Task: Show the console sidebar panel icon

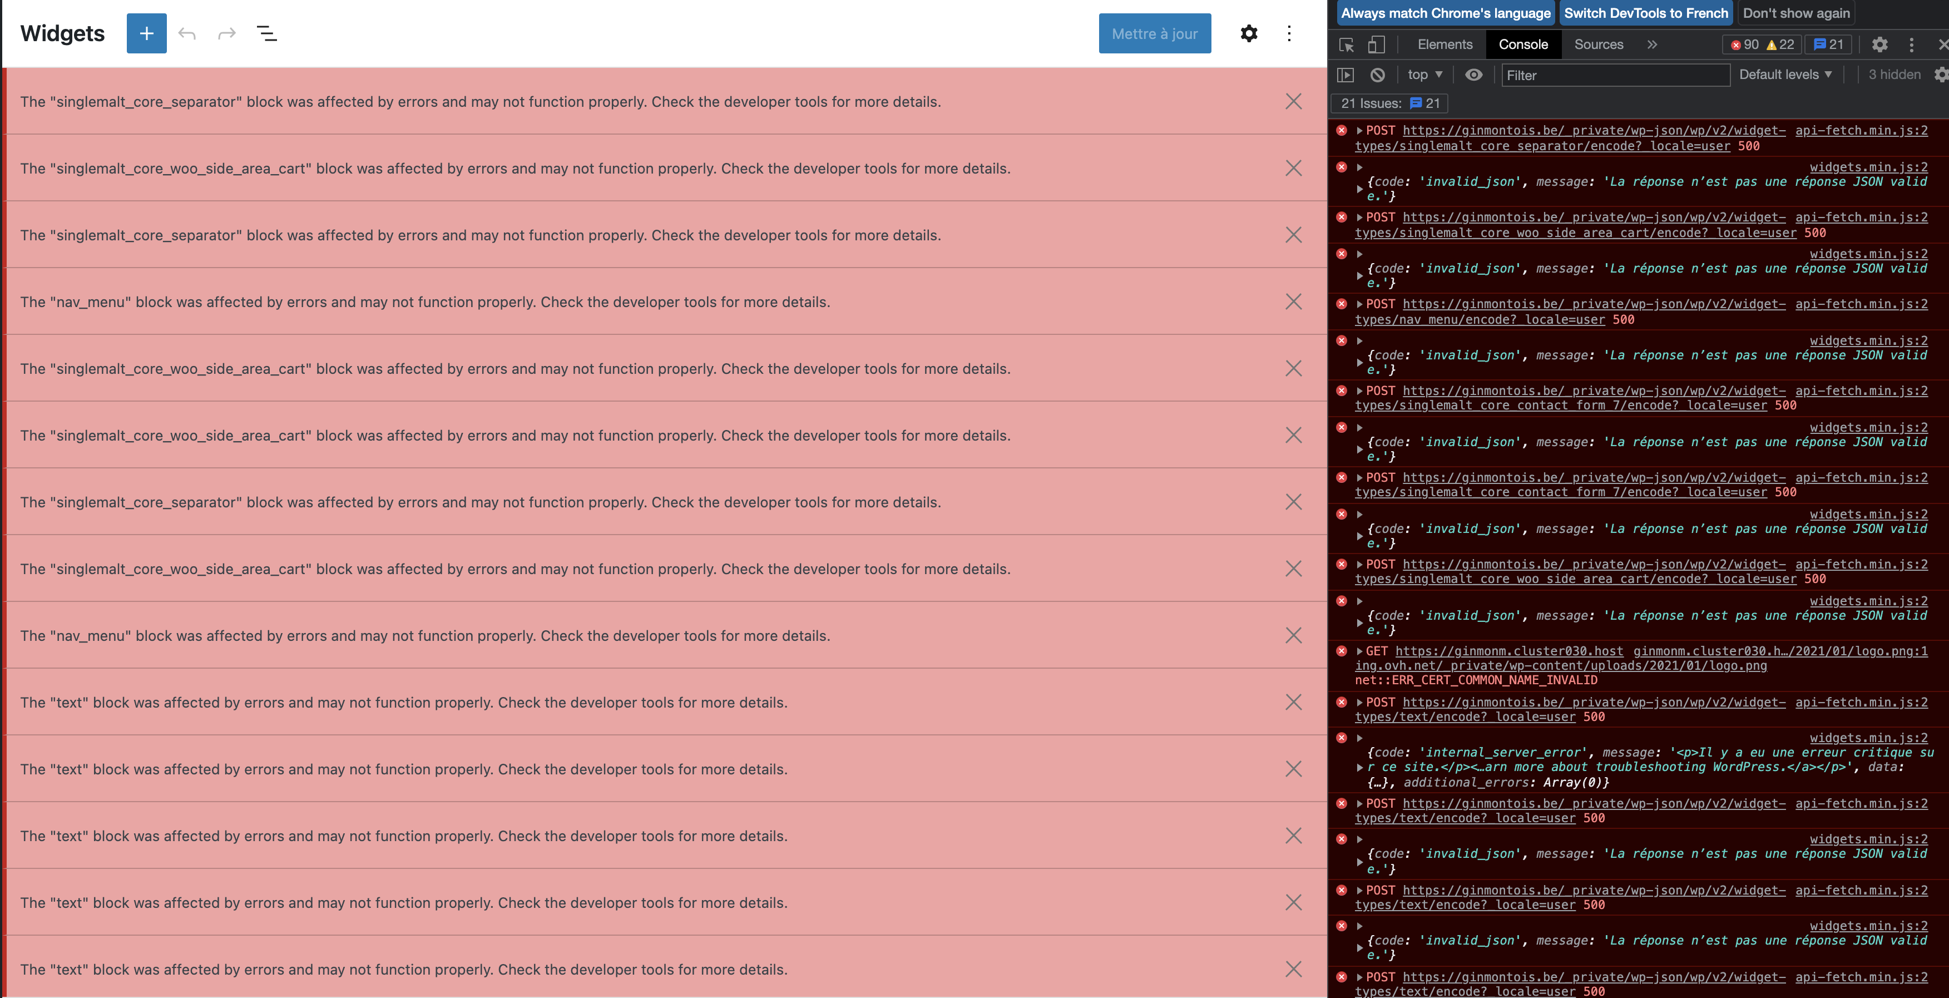Action: point(1345,75)
